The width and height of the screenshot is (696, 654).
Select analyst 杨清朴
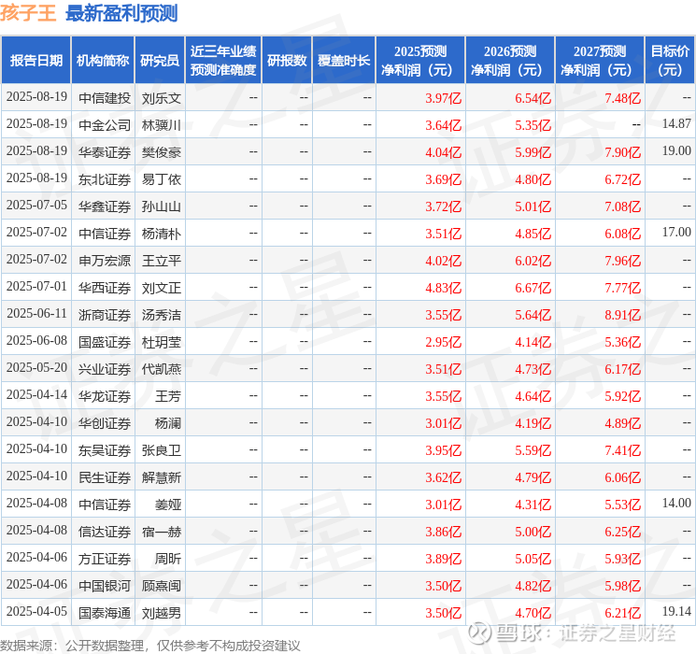click(x=162, y=234)
